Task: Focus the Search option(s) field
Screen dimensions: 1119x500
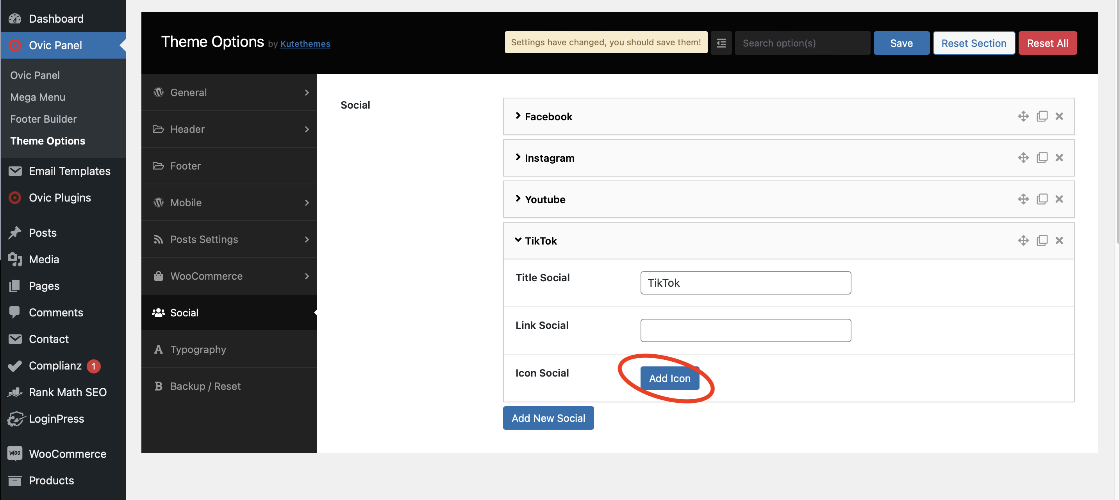Action: coord(802,43)
